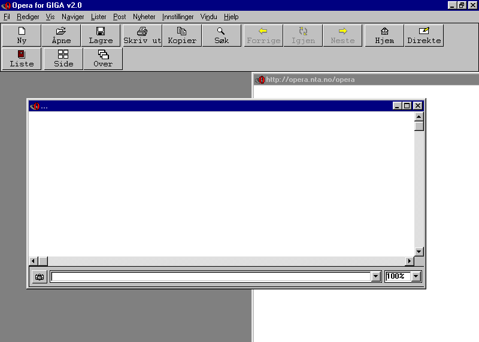Expand the 100% zoom dropdown arrow

pos(416,277)
